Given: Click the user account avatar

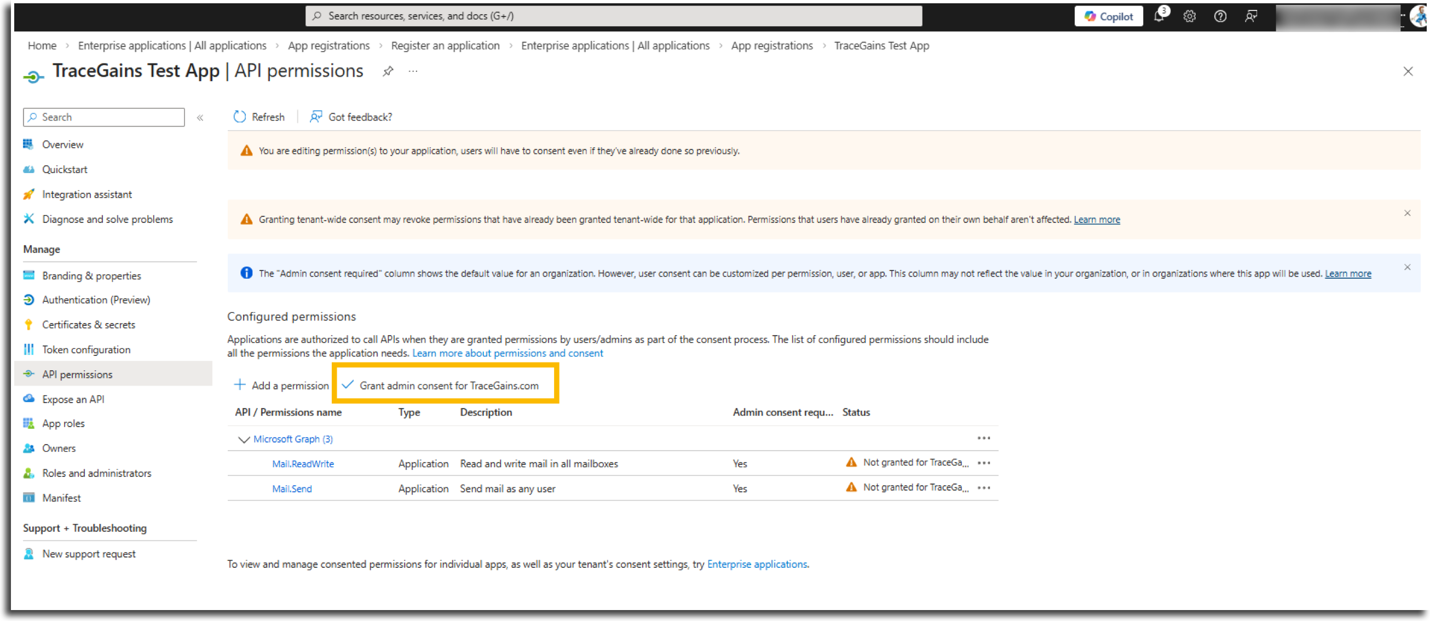Looking at the screenshot, I should pos(1419,16).
